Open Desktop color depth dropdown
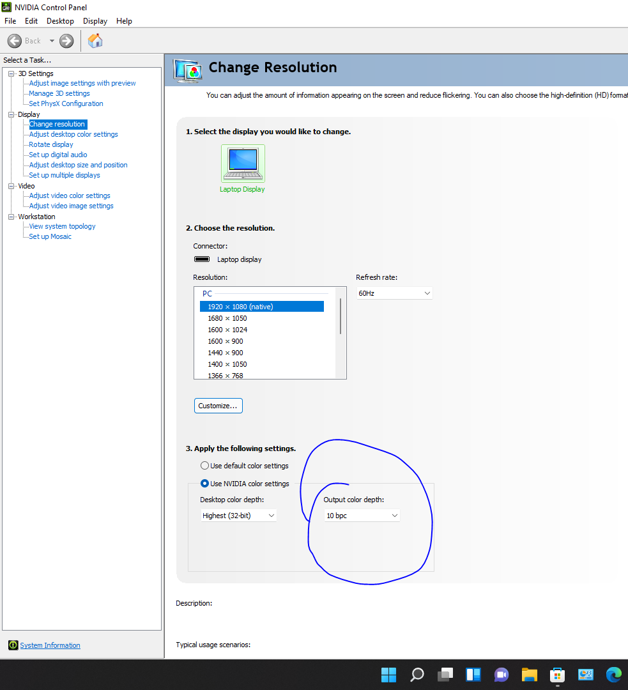Image resolution: width=628 pixels, height=690 pixels. point(238,516)
